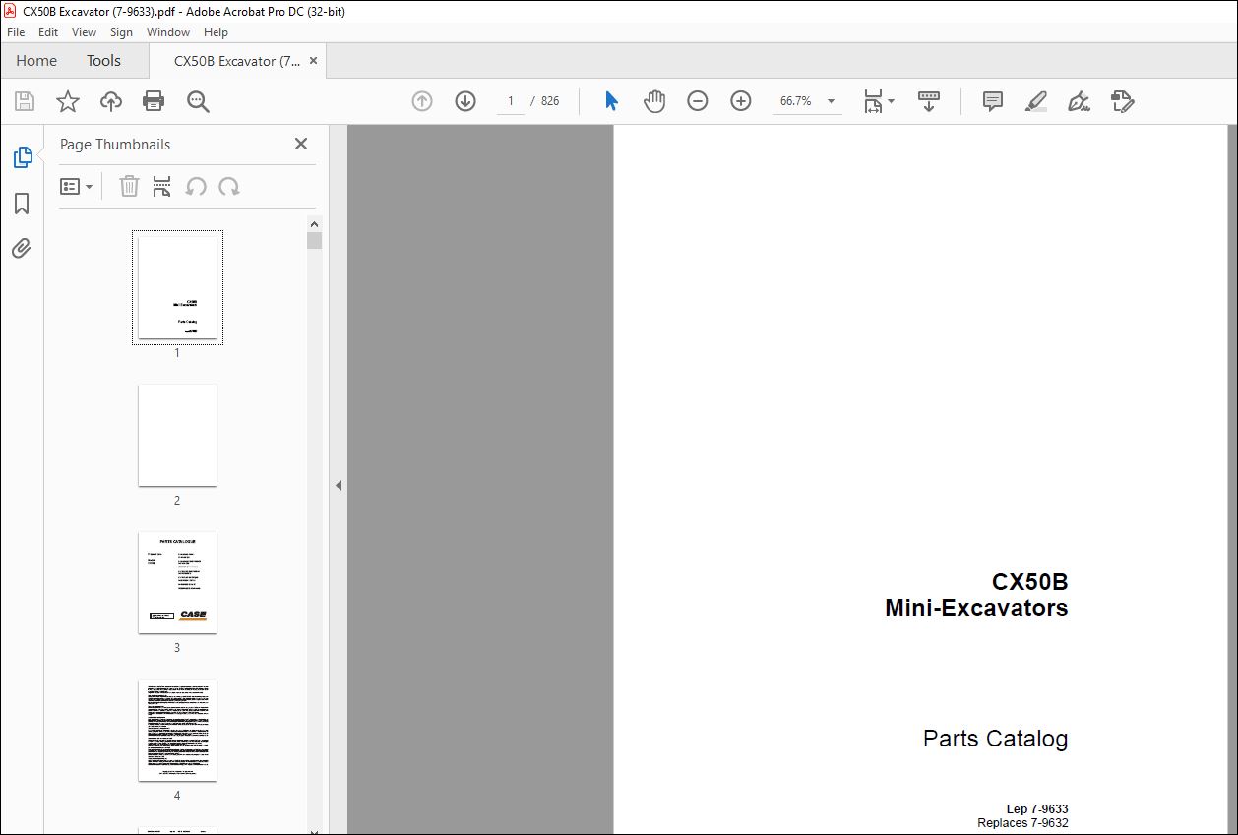Rotate page clockwise
Viewport: 1238px width, 835px height.
coord(229,186)
